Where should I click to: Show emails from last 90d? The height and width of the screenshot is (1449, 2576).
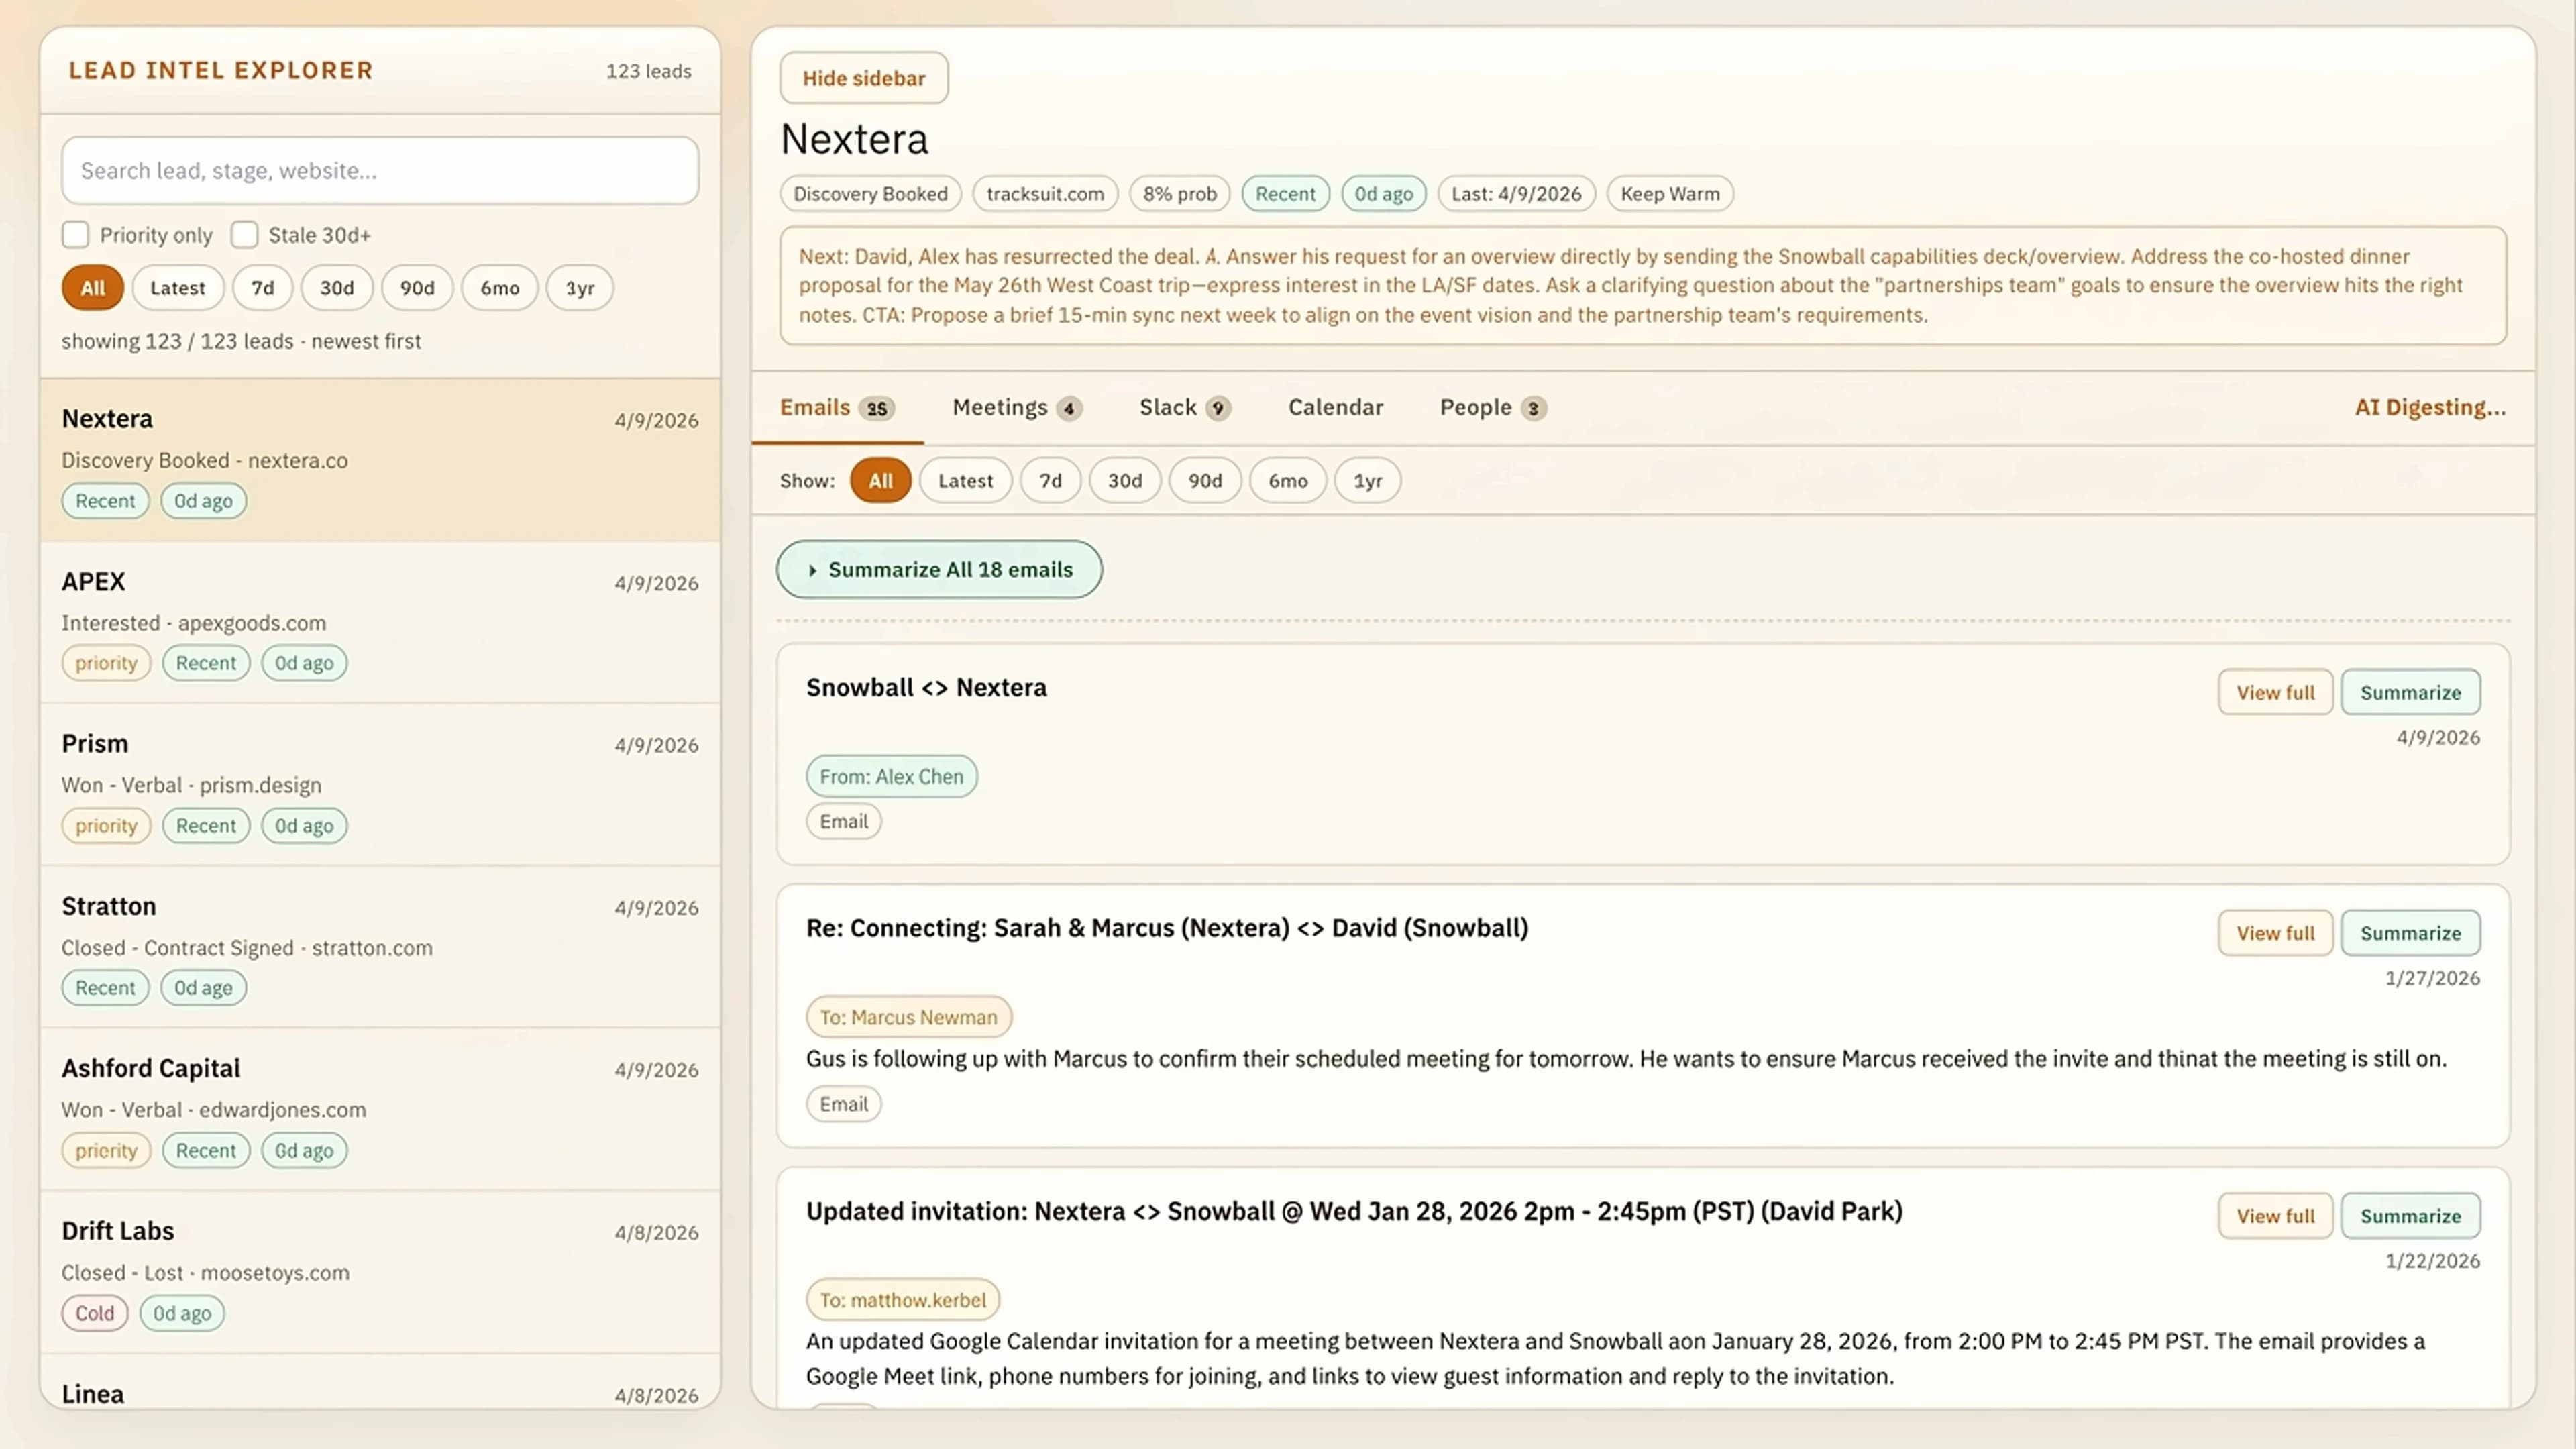1205,481
